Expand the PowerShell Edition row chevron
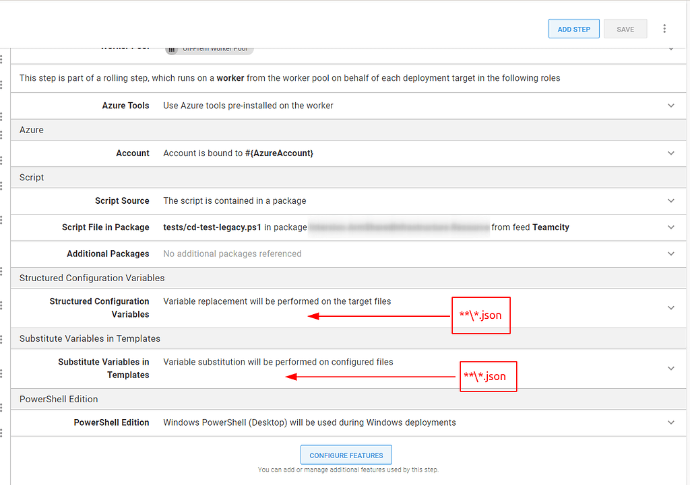Viewport: 690px width, 485px height. pyautogui.click(x=670, y=422)
